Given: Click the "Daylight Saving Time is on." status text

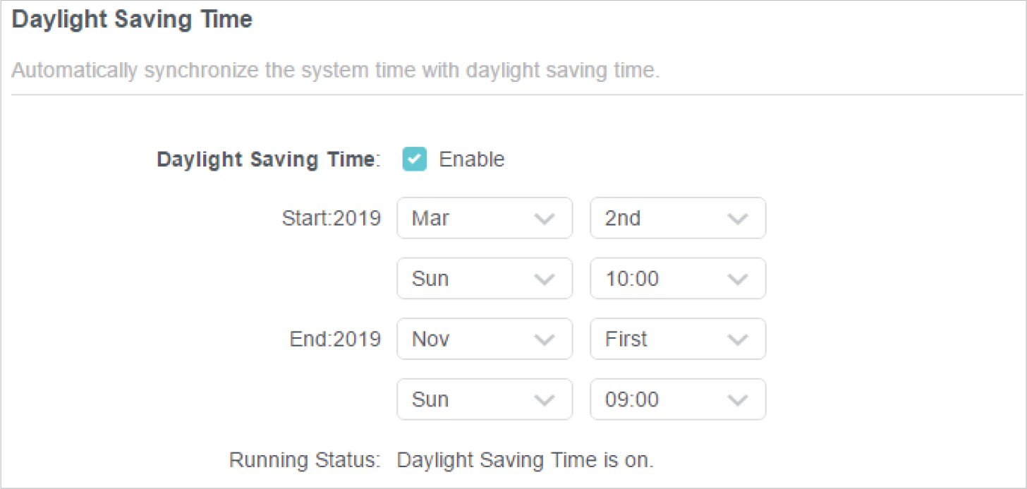Looking at the screenshot, I should (x=525, y=461).
